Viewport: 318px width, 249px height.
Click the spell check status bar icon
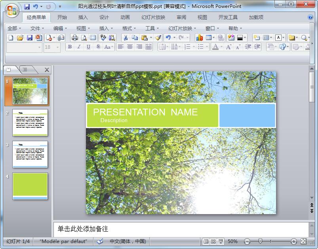(100, 241)
